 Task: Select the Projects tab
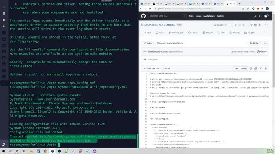click(208, 33)
